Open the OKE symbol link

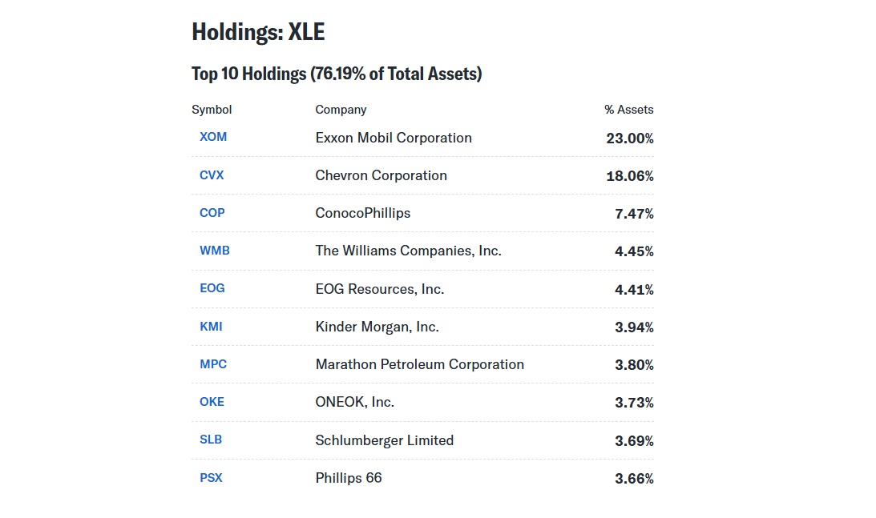212,401
